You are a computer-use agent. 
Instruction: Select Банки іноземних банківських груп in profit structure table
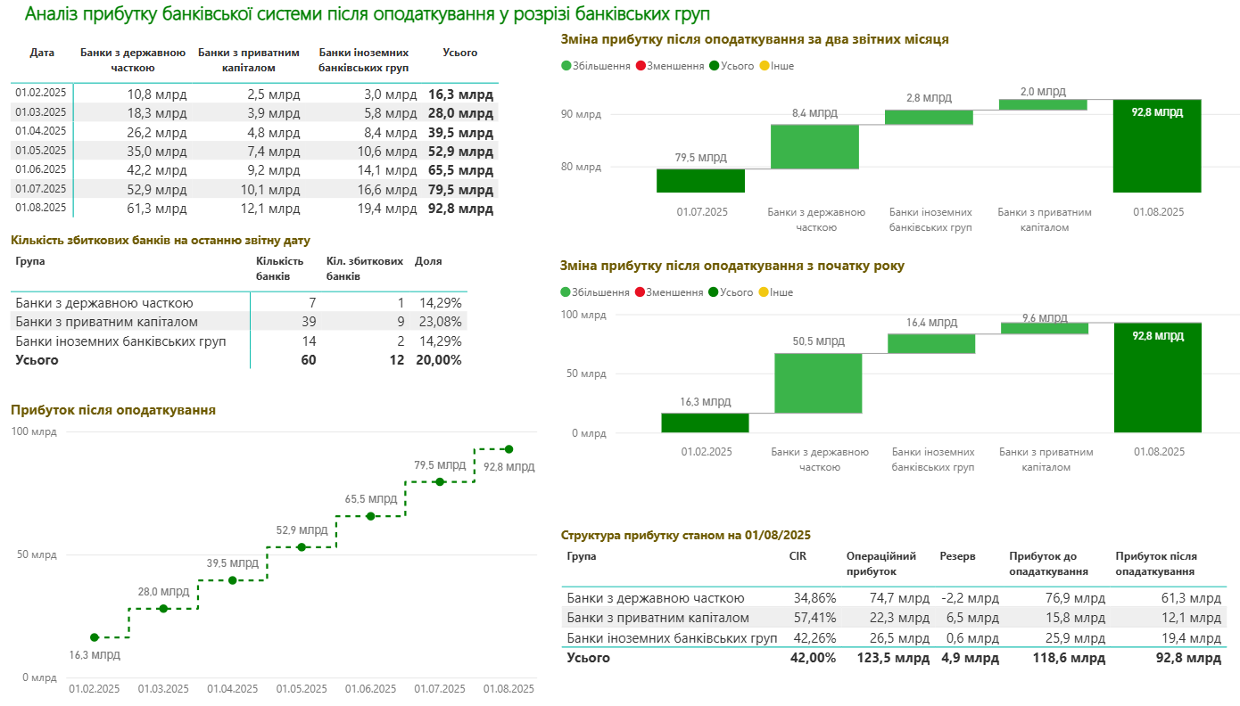[672, 637]
